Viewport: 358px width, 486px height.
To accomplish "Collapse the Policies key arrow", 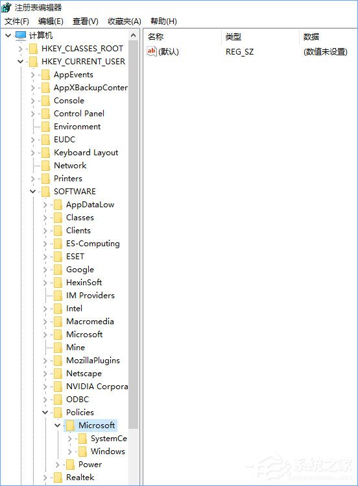I will click(x=45, y=412).
